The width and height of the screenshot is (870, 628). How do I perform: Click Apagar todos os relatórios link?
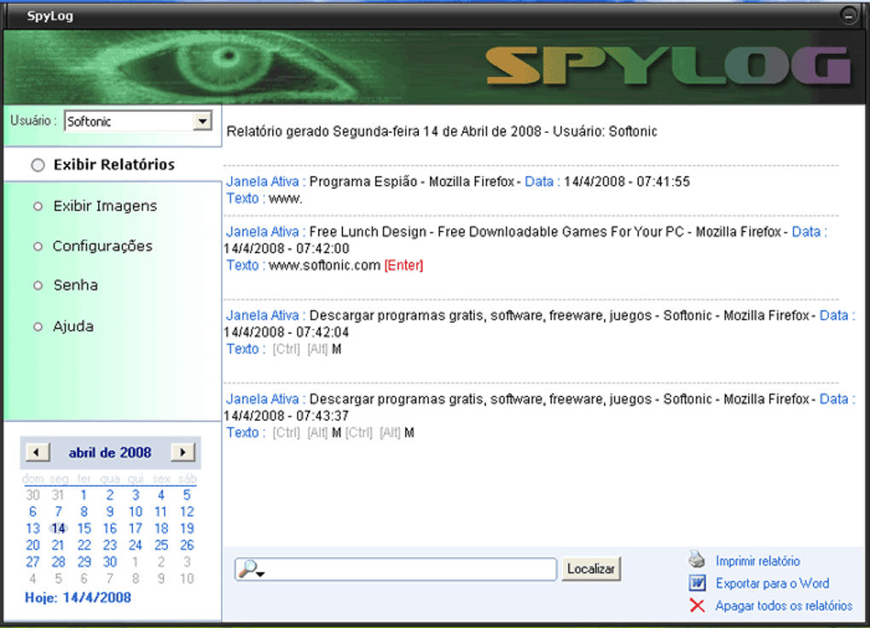784,605
